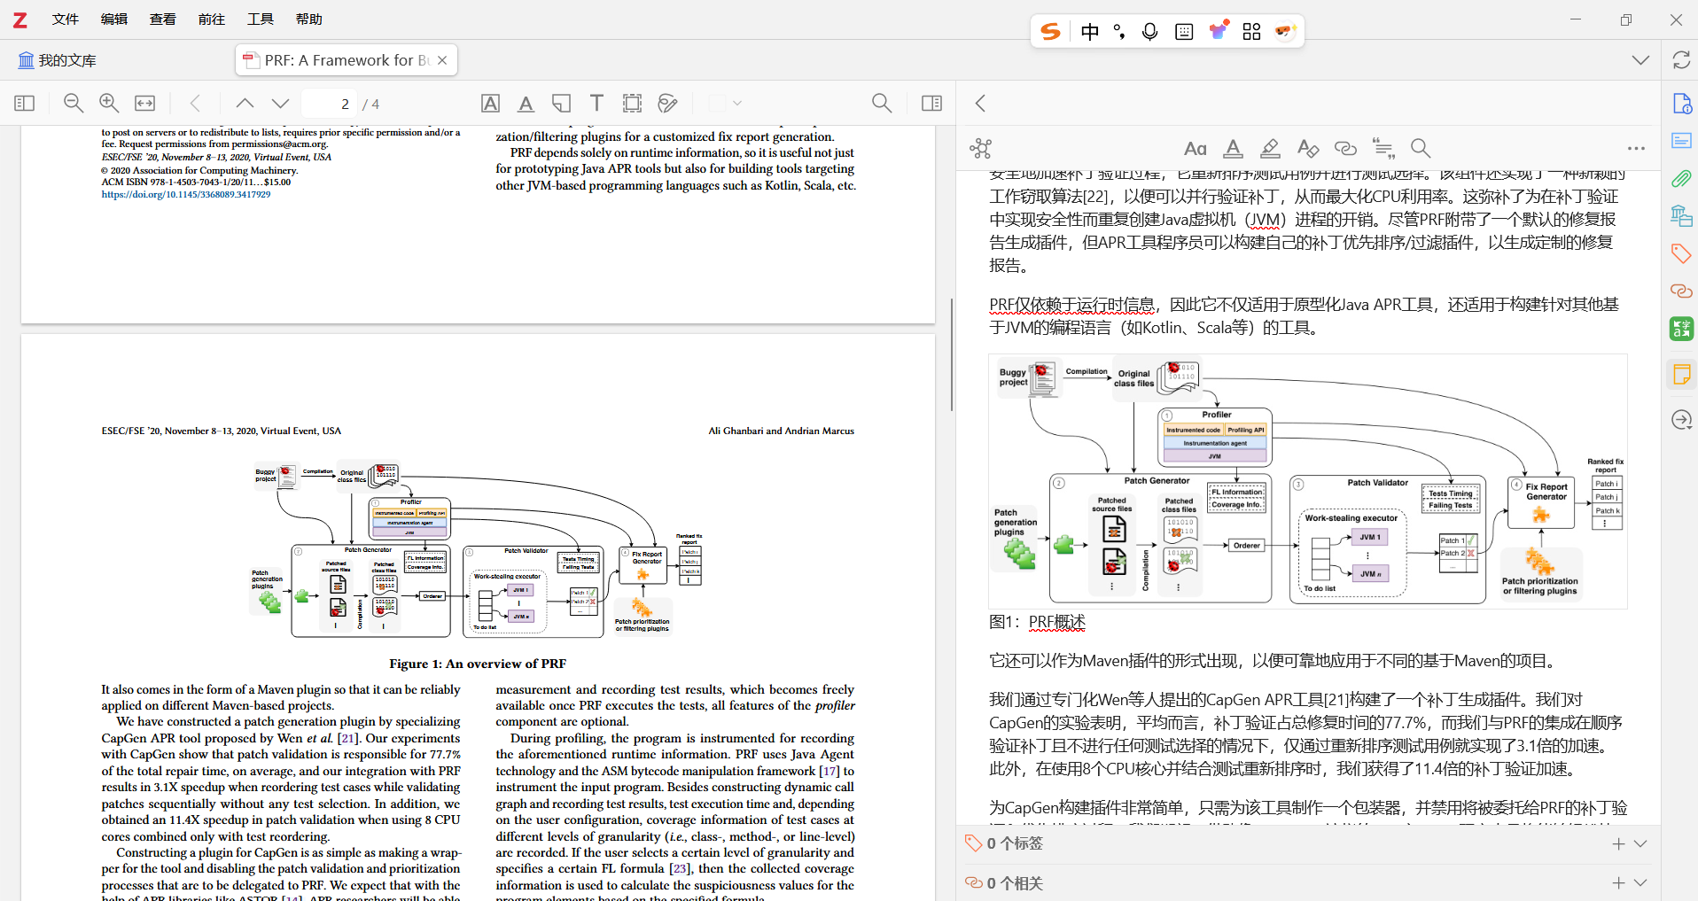Open the 工具 menu
This screenshot has height=901, width=1698.
(261, 19)
